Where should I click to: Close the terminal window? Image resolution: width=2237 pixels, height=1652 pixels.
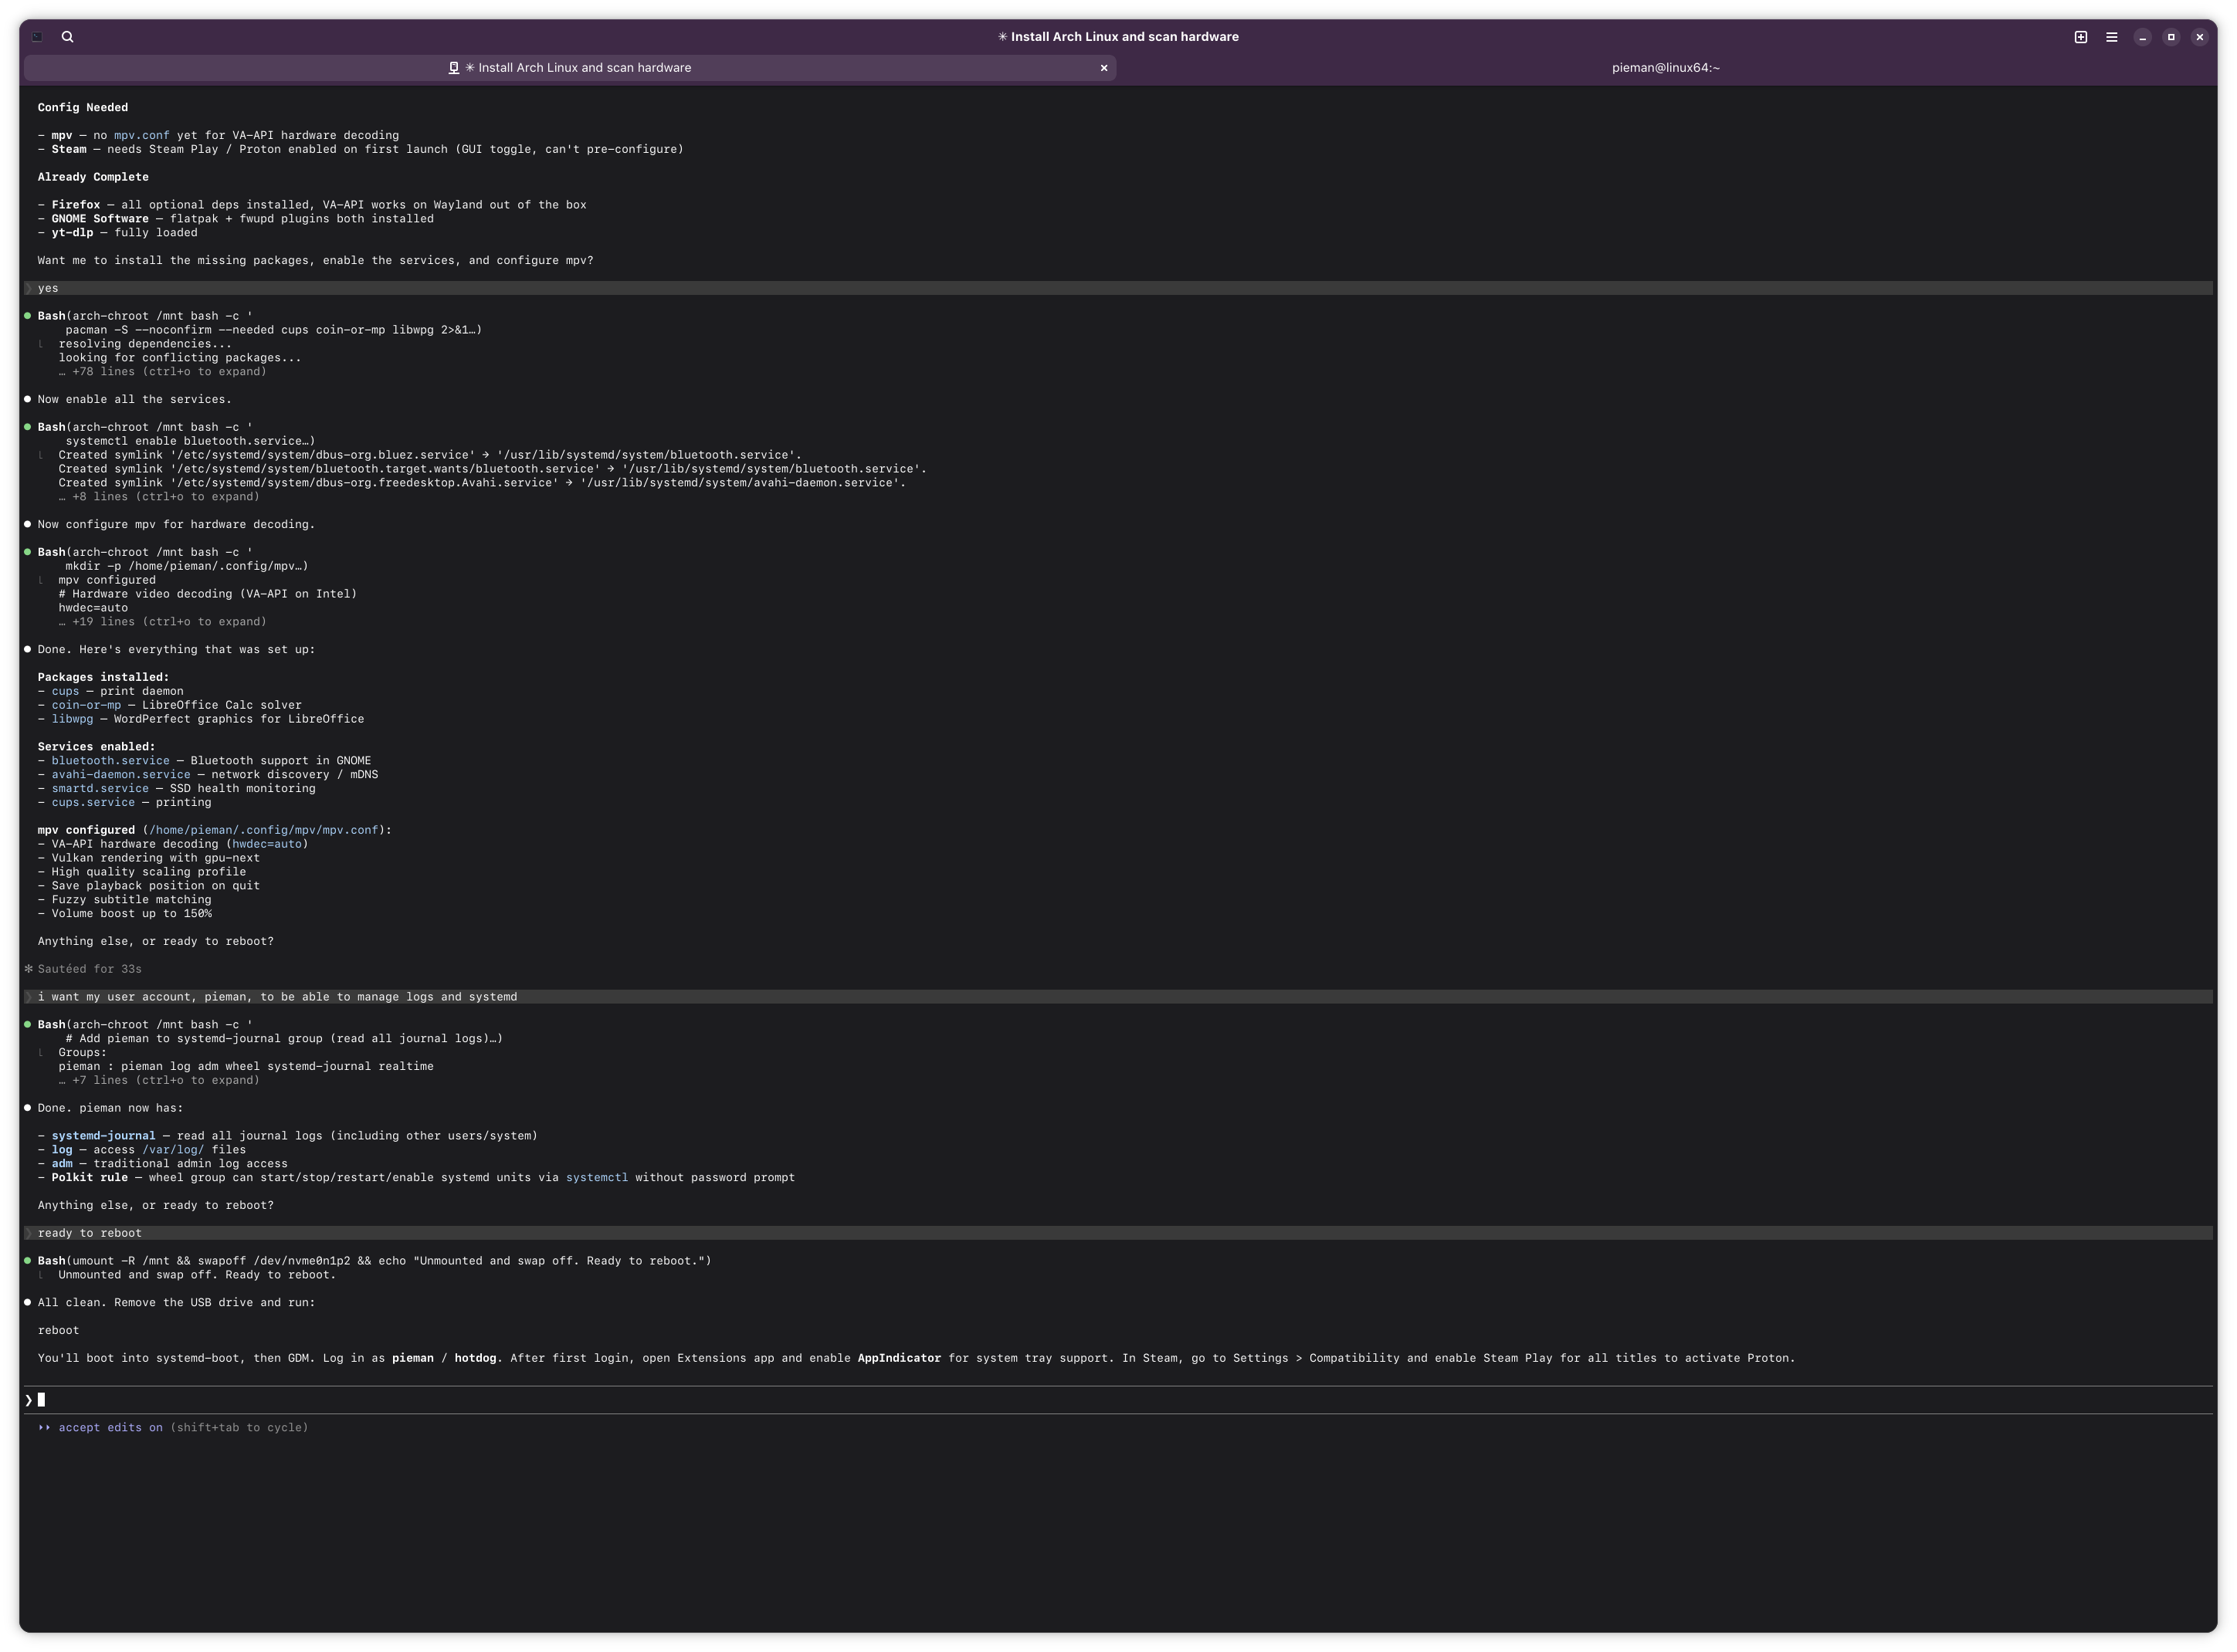pyautogui.click(x=2199, y=37)
